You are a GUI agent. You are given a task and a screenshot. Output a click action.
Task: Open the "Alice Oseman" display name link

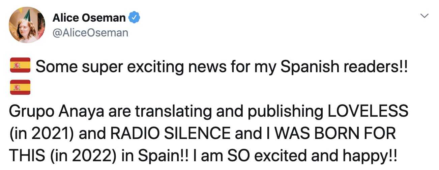(x=89, y=18)
